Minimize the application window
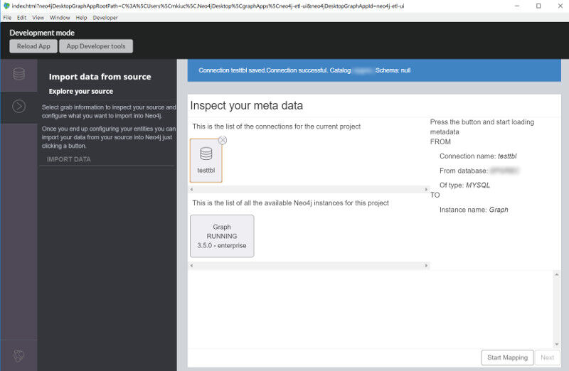This screenshot has width=569, height=371. click(x=517, y=6)
